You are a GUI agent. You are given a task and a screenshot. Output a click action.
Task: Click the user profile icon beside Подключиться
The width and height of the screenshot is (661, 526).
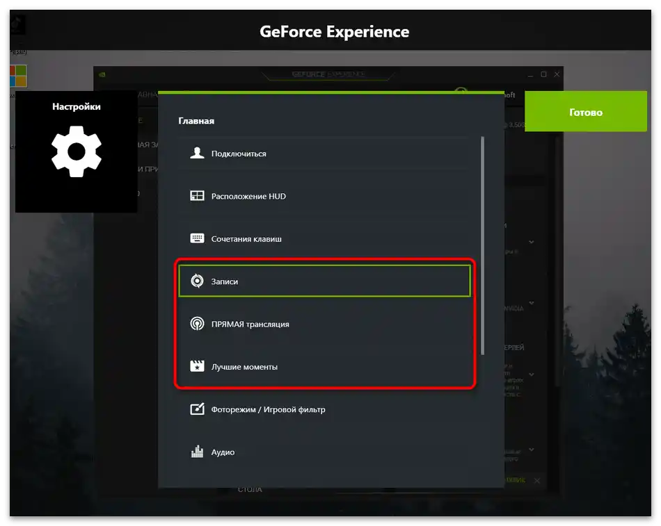(197, 153)
